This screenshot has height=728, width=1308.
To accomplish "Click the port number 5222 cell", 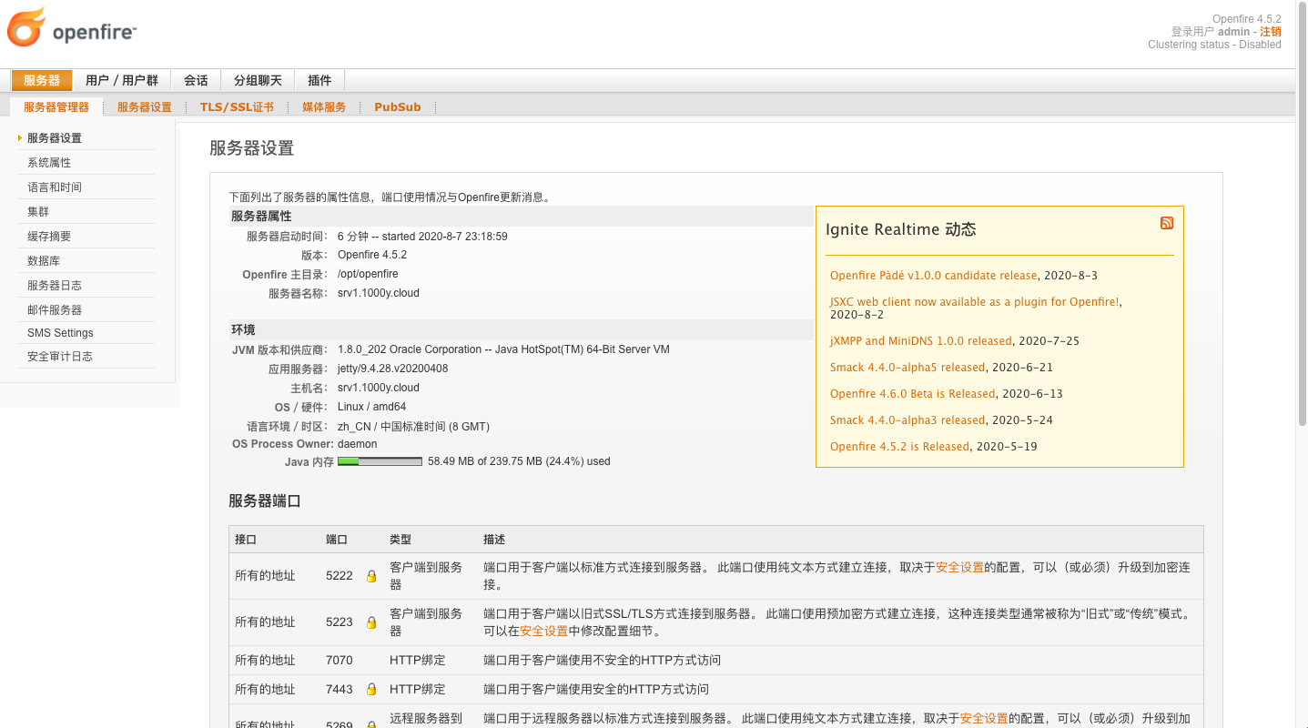I will pos(339,576).
